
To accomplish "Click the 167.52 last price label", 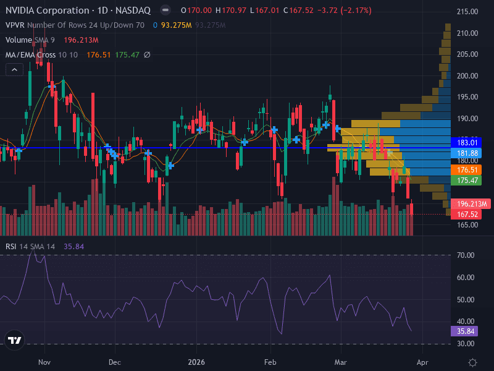I will pyautogui.click(x=466, y=215).
